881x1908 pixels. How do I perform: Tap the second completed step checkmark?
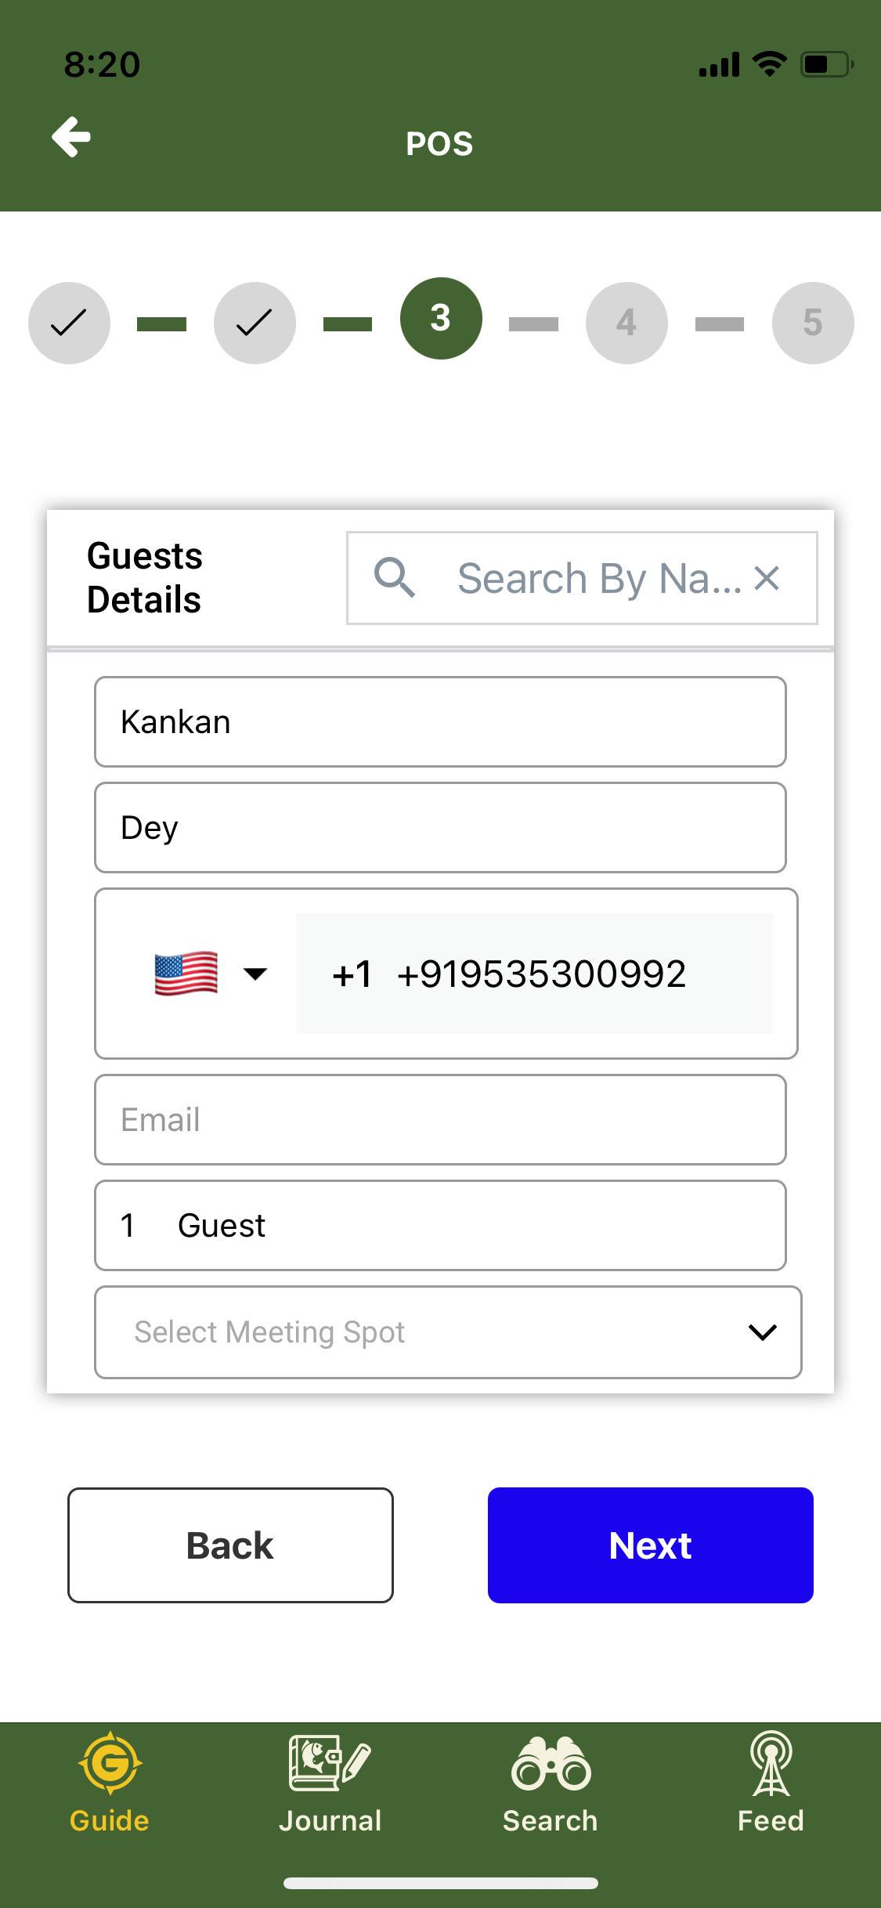pyautogui.click(x=255, y=323)
